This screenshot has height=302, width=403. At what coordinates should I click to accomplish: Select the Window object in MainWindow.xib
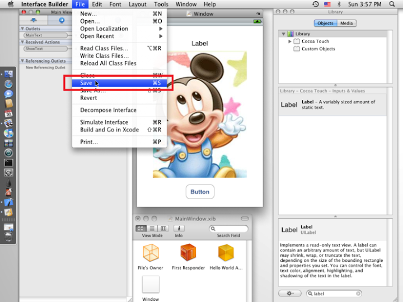click(151, 285)
